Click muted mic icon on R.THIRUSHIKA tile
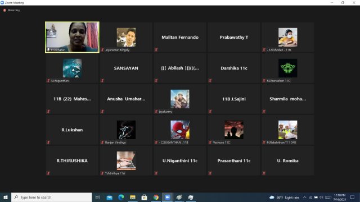The height and width of the screenshot is (202, 360). [x=48, y=173]
